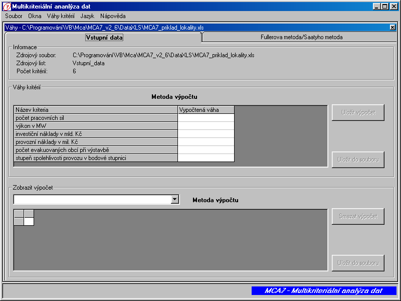Maximize the main application window
401x301 pixels.
pyautogui.click(x=384, y=6)
